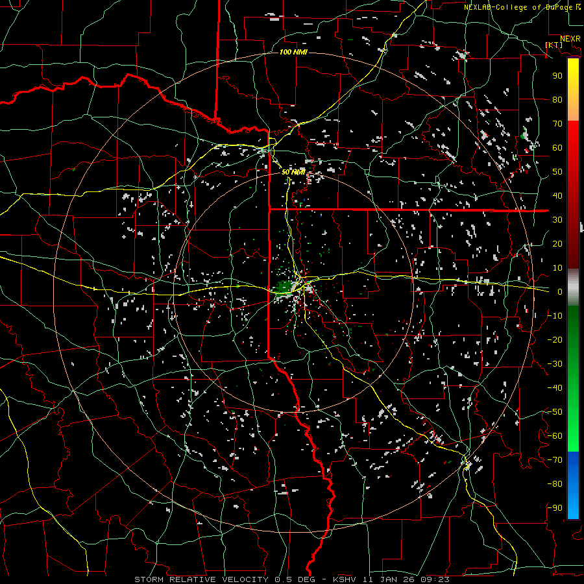This screenshot has height=584, width=584.
Task: Select the -60 scale value
Action: [x=555, y=436]
